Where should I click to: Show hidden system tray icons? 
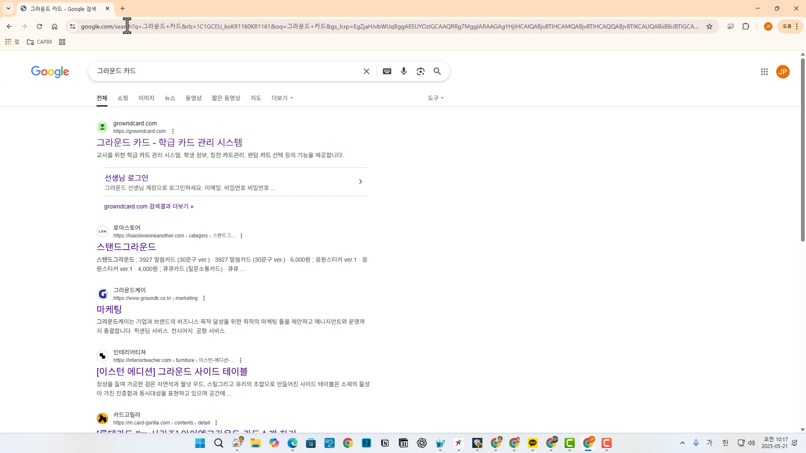(x=683, y=443)
